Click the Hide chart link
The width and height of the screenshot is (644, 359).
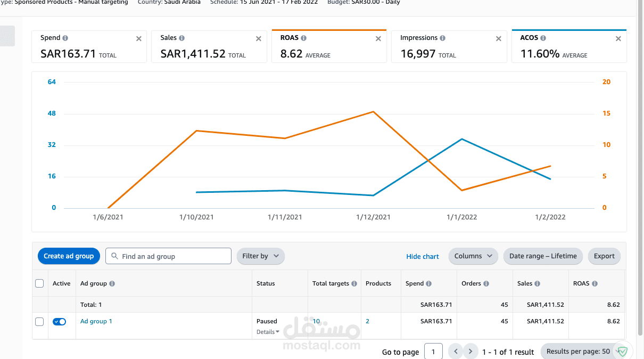coord(423,257)
